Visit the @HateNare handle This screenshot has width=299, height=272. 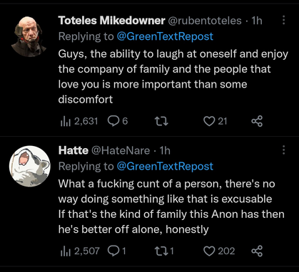(x=121, y=150)
